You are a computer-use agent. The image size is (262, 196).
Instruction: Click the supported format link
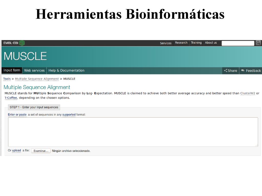[69, 115]
